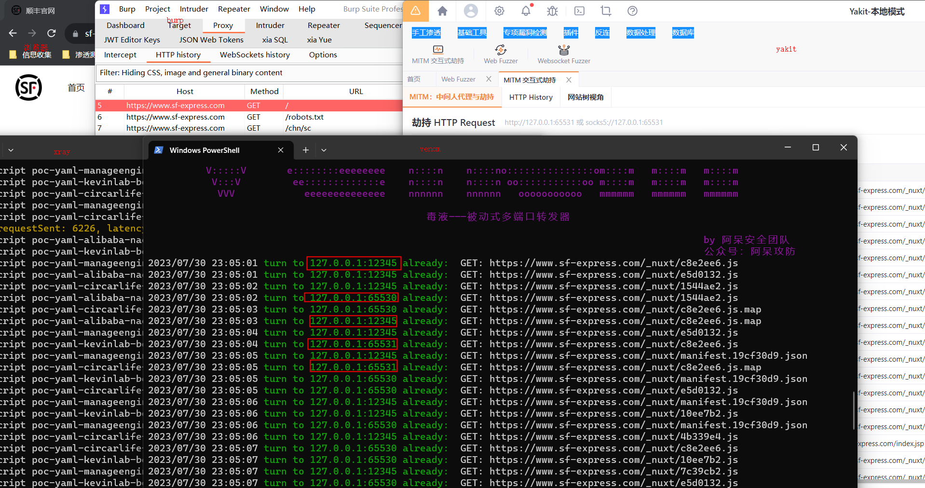
Task: Click the Yakit screenshot crop icon
Action: point(606,11)
